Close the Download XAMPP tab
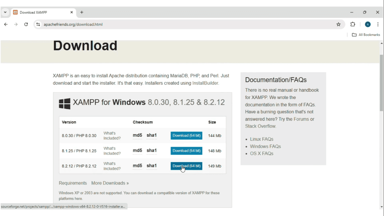The height and width of the screenshot is (216, 384). pyautogui.click(x=71, y=12)
